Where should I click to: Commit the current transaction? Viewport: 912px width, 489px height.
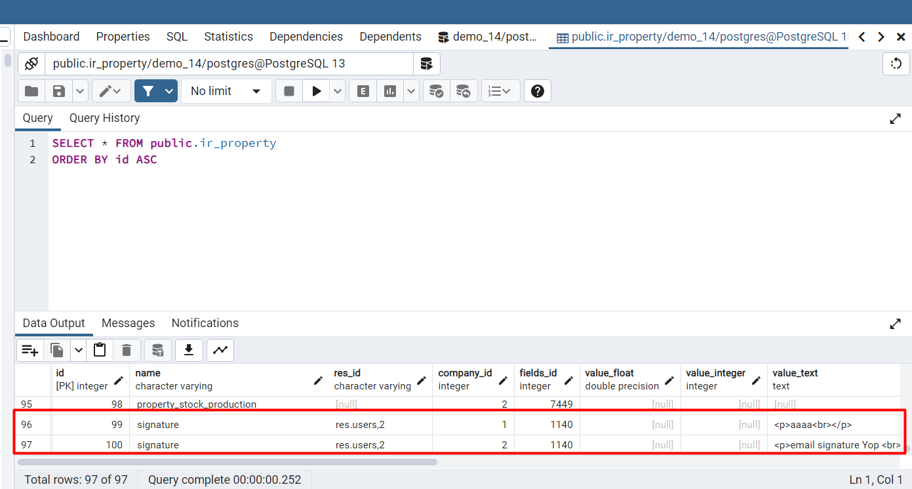click(x=437, y=90)
